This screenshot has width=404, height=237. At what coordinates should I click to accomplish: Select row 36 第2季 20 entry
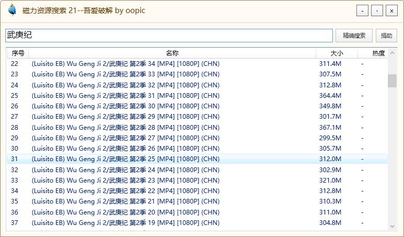click(x=197, y=212)
